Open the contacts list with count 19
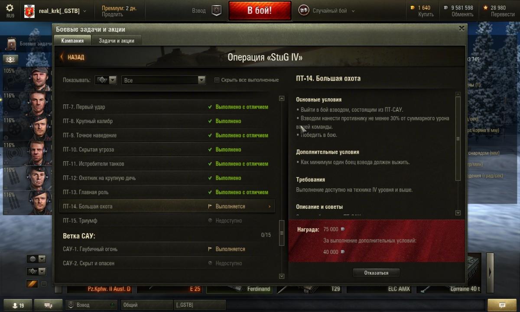The height and width of the screenshot is (312, 520). (18, 305)
